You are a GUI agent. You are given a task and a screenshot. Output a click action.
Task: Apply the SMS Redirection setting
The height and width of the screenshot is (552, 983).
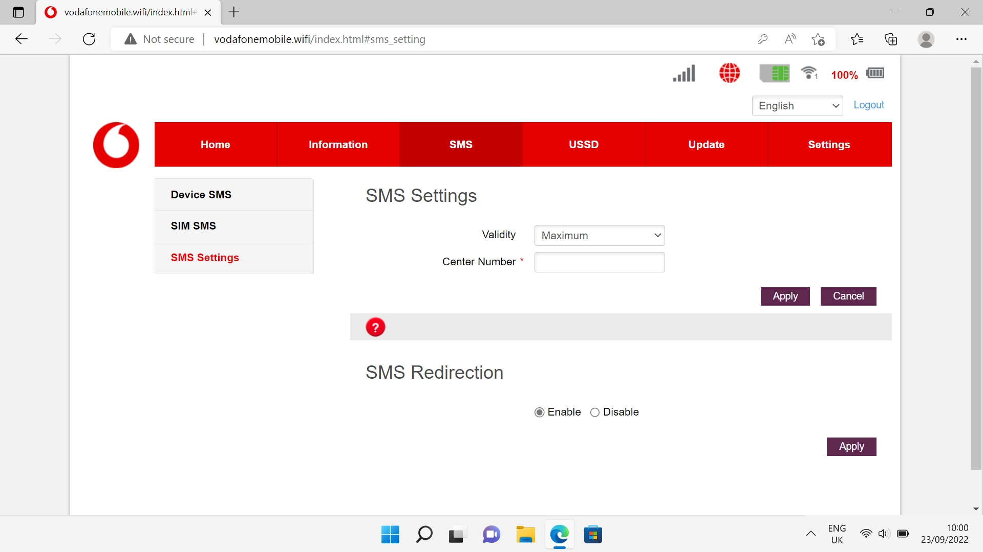click(x=851, y=446)
